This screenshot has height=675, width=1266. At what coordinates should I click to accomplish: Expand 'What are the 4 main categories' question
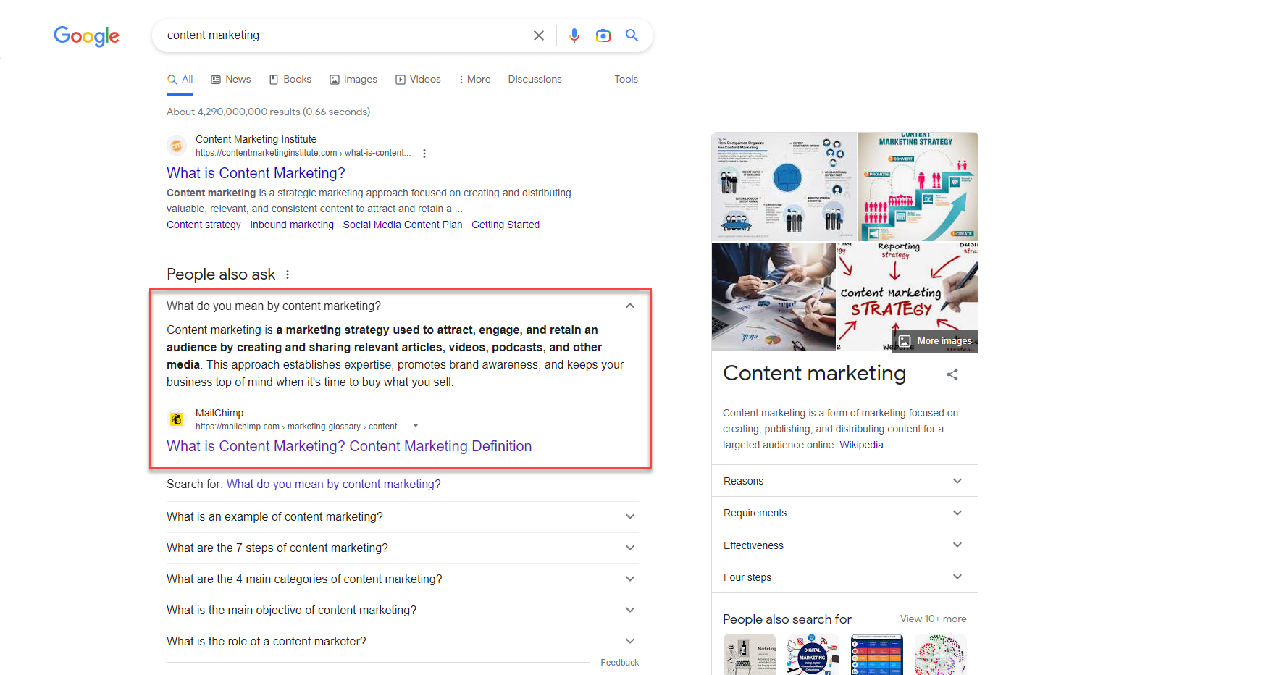(403, 579)
